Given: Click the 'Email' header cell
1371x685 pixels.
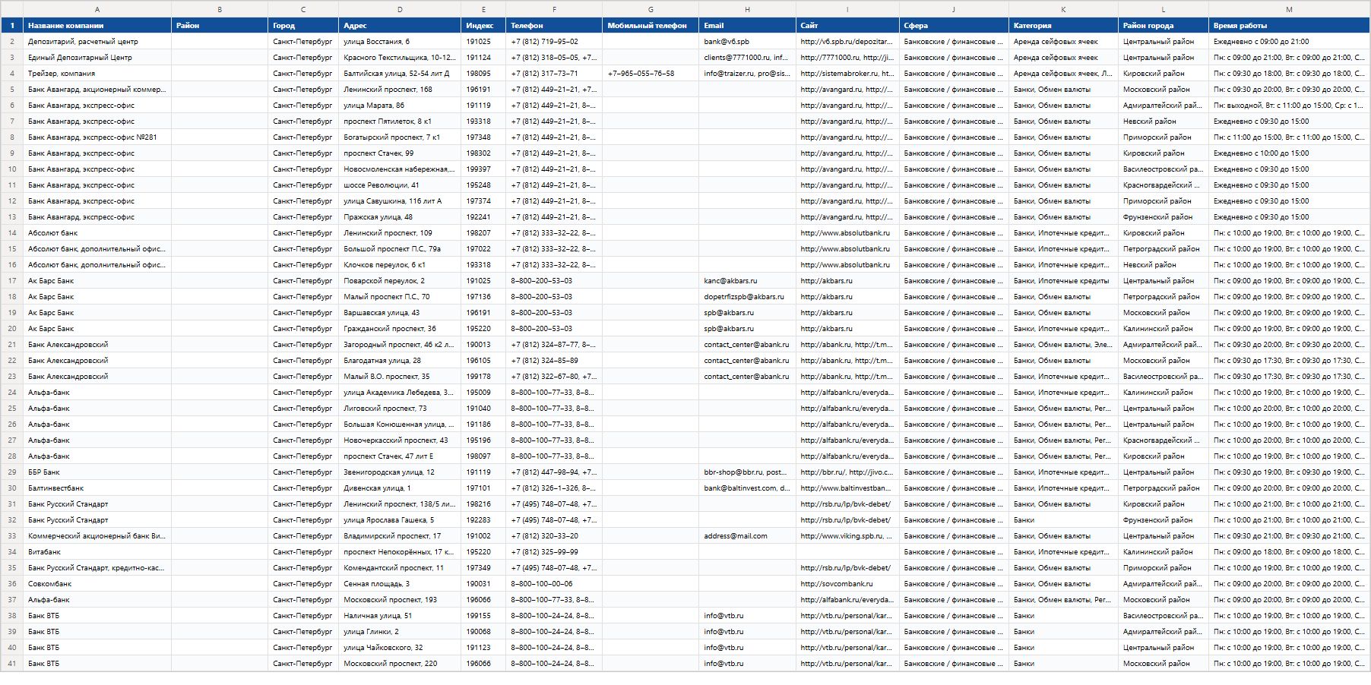Looking at the screenshot, I should (747, 25).
